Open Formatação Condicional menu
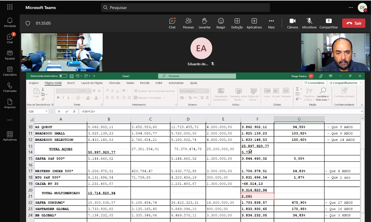Screen dimensions: 372x222 pyautogui.click(x=221, y=95)
